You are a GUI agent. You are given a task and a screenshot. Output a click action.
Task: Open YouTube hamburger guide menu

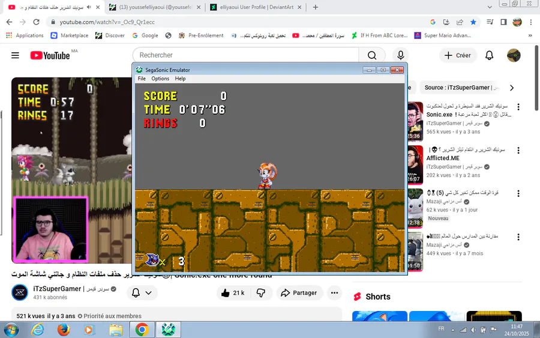15,55
